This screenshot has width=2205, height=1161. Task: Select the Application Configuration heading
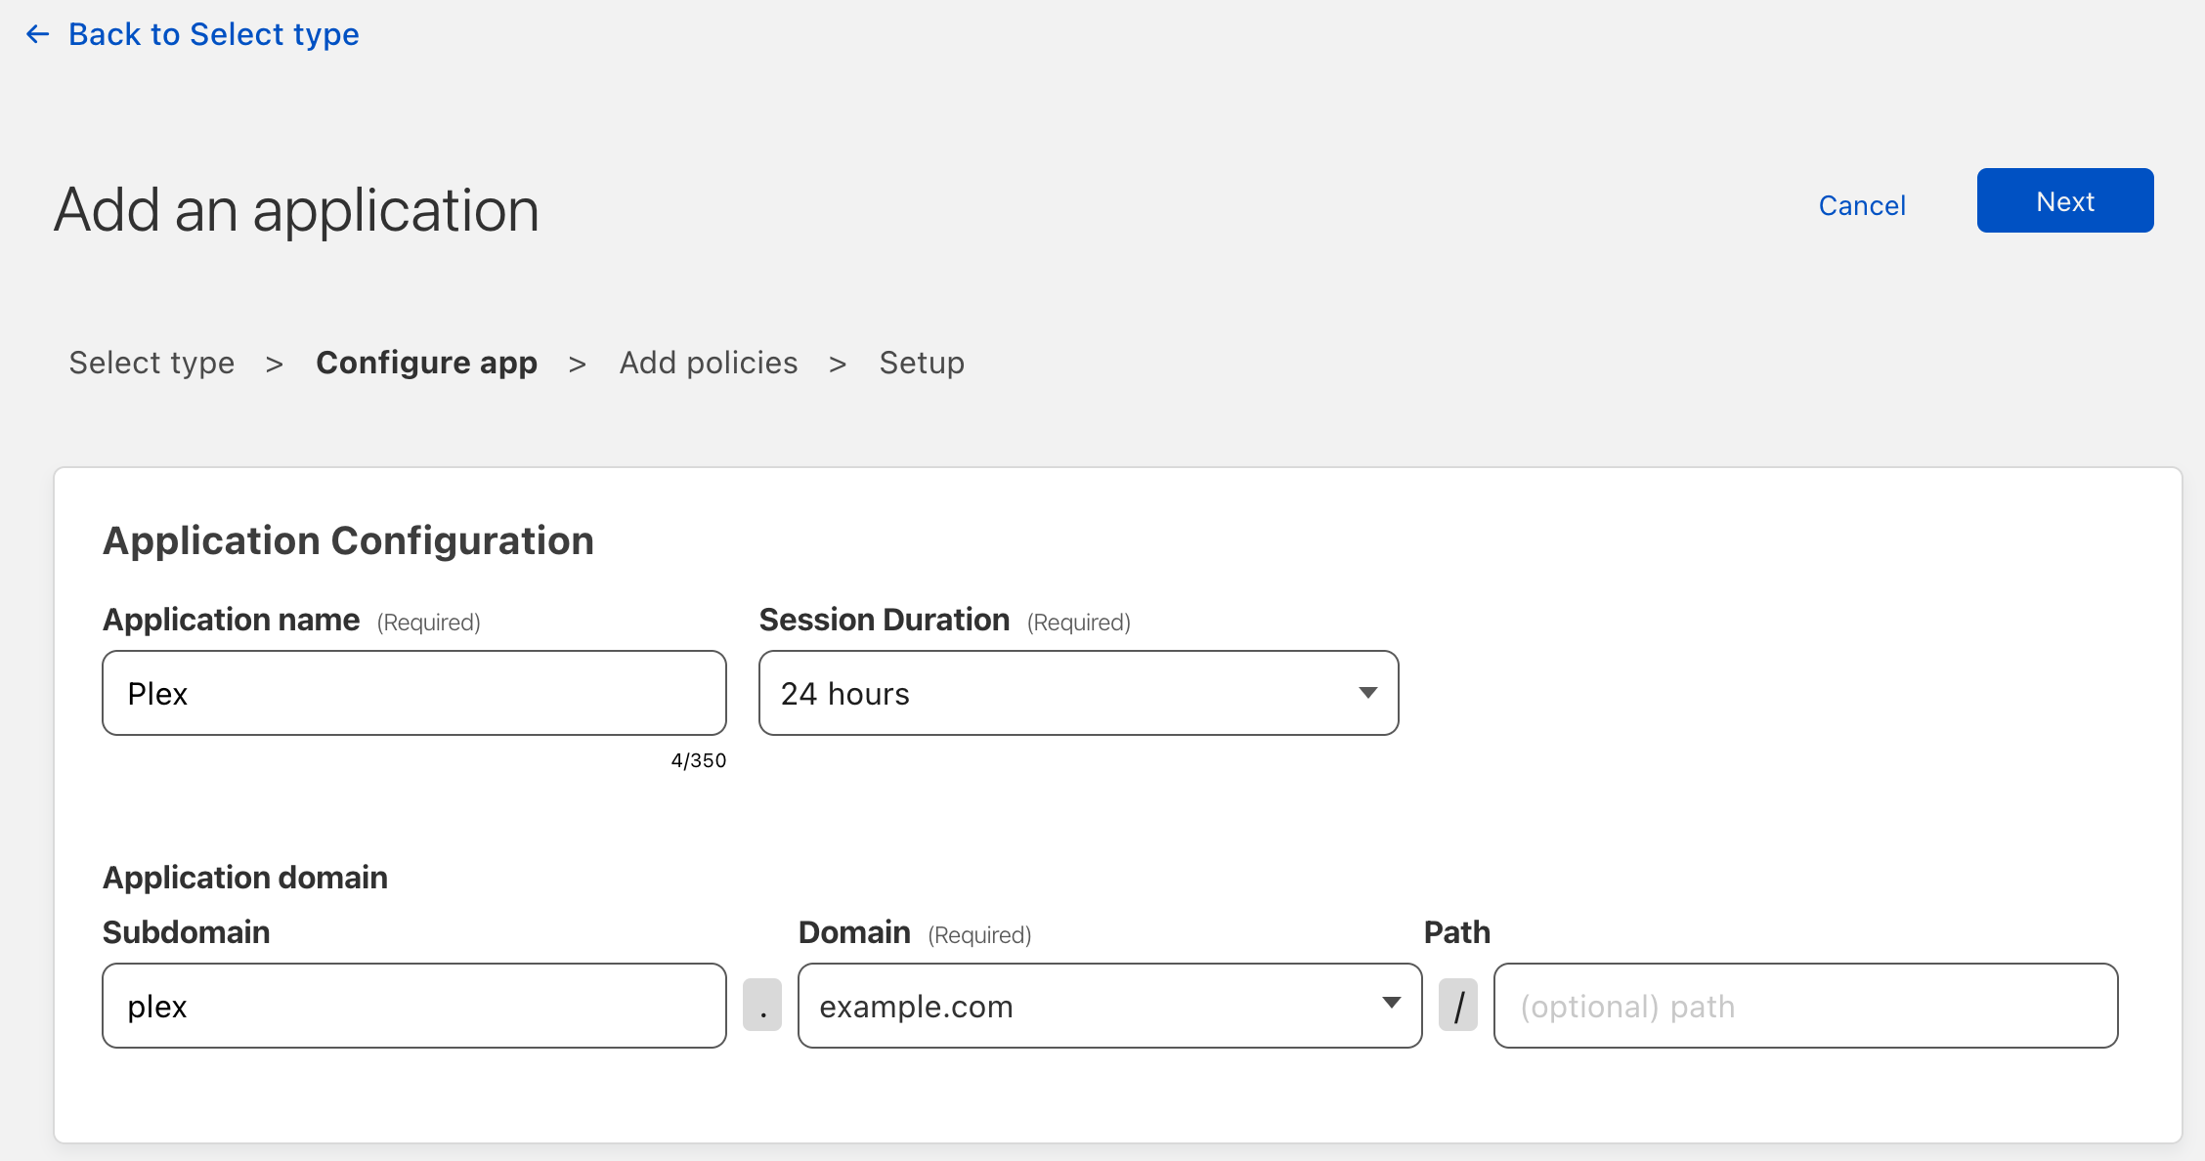coord(349,540)
